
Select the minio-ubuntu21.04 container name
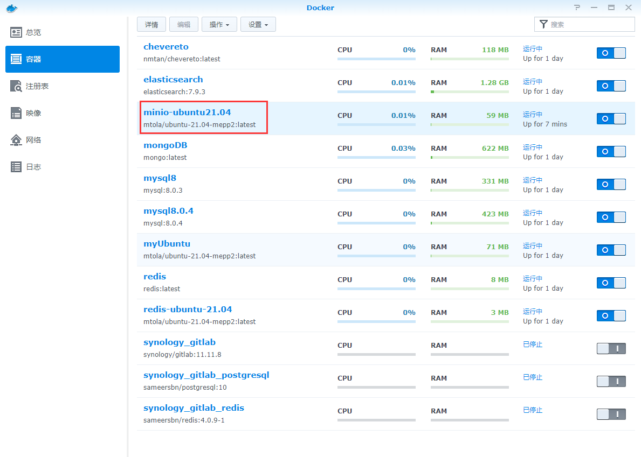[187, 112]
